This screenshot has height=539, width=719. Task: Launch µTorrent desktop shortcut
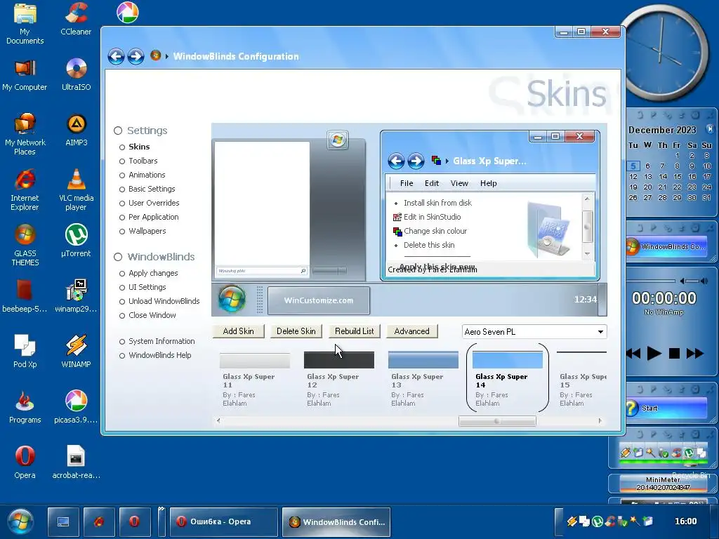76,241
